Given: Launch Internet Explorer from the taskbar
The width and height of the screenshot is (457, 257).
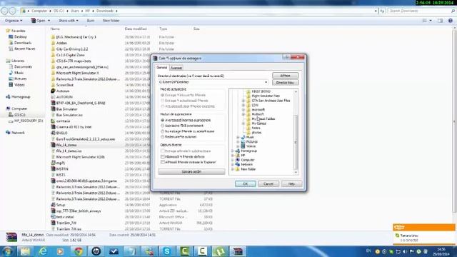Looking at the screenshot, I should [x=43, y=251].
